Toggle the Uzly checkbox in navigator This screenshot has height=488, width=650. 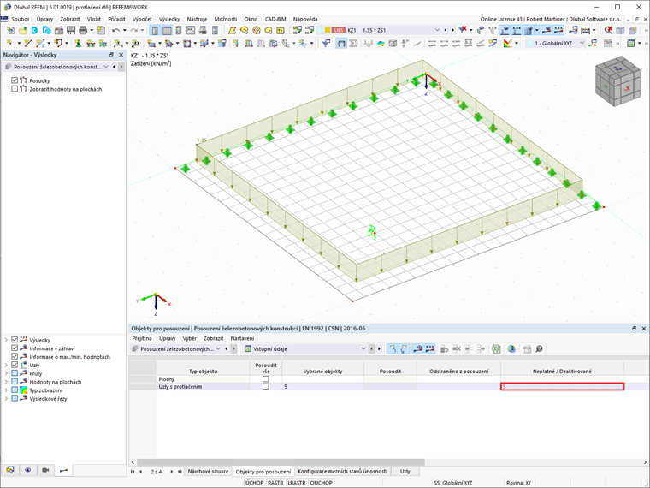point(15,365)
